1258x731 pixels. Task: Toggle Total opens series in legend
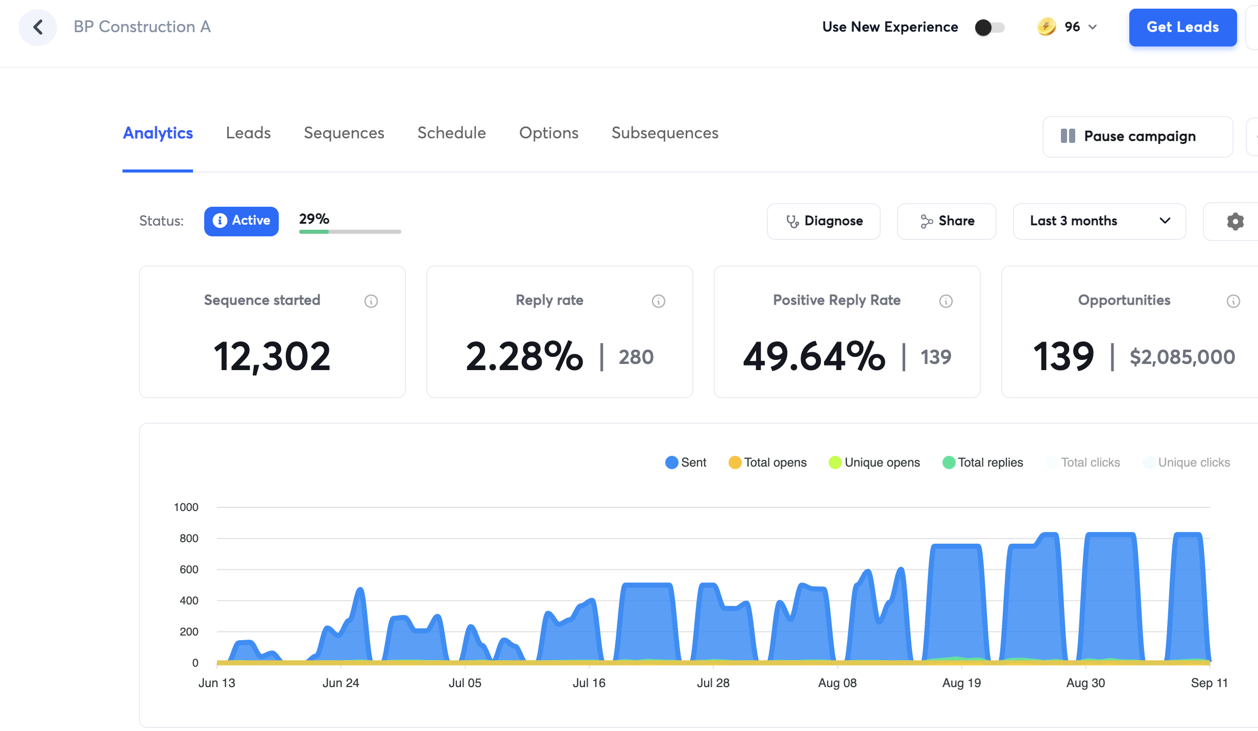pyautogui.click(x=767, y=462)
